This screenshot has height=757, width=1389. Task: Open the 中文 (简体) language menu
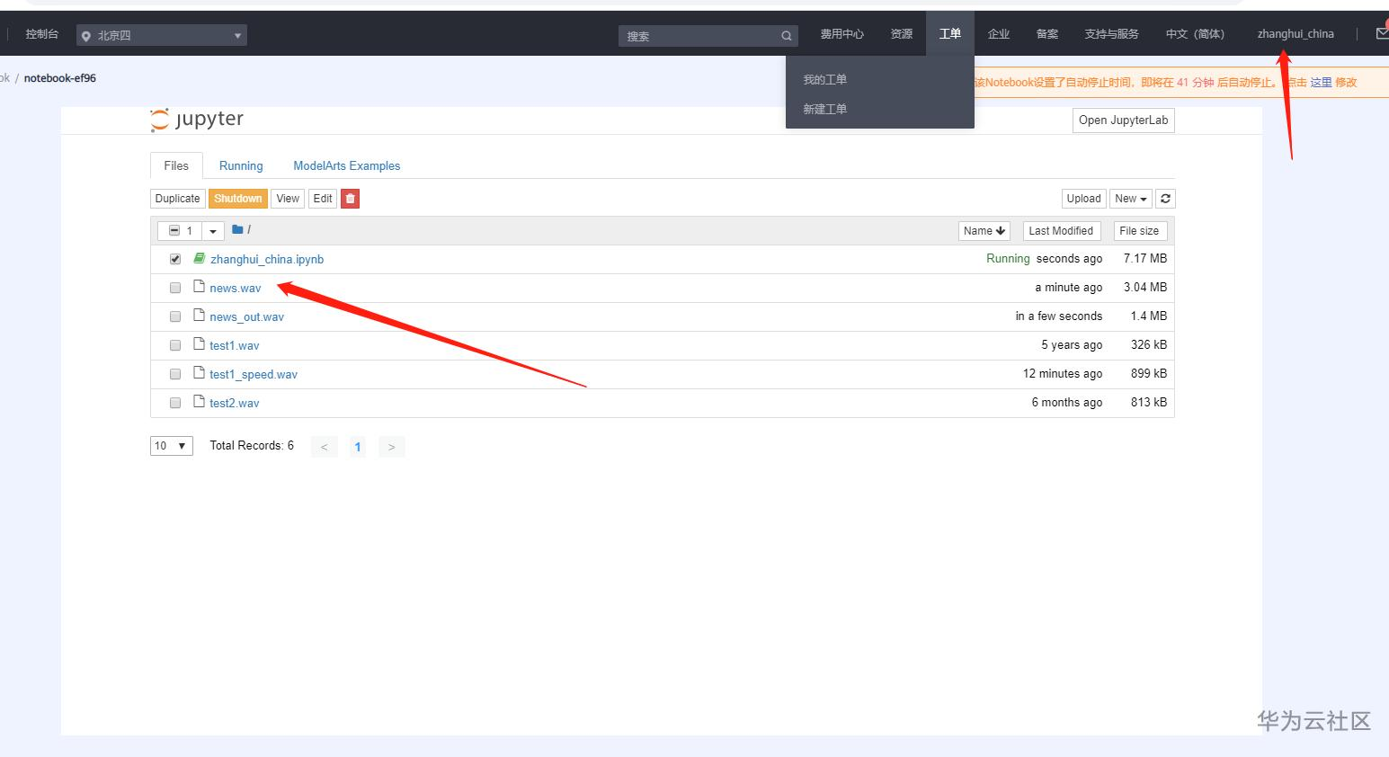tap(1195, 34)
